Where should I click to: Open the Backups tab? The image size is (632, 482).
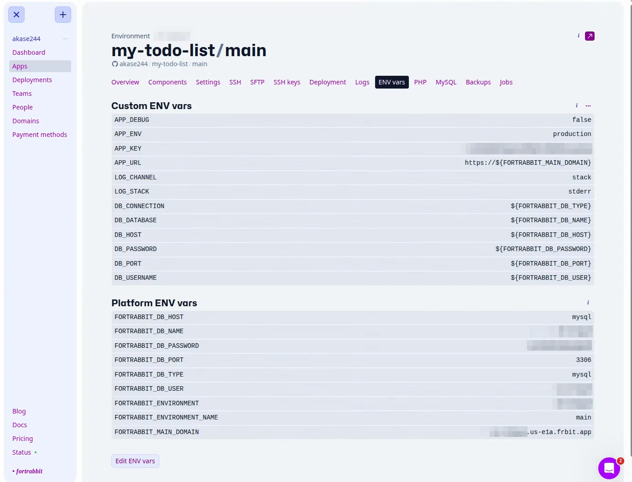(478, 82)
